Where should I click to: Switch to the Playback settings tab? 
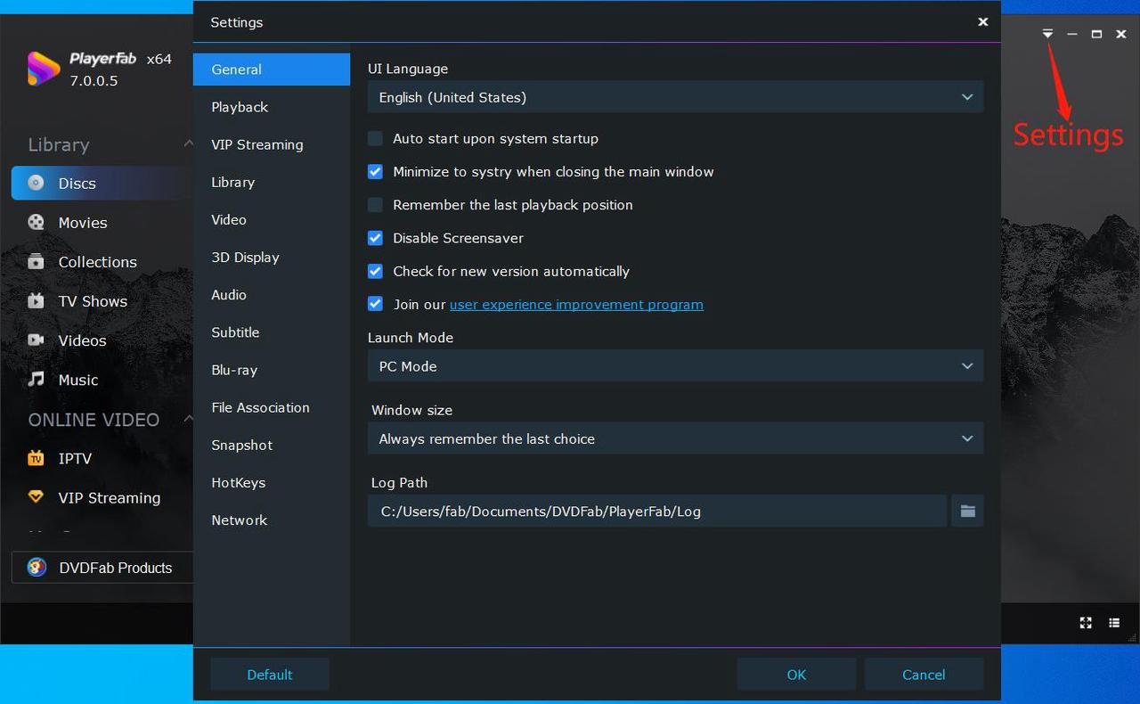(240, 107)
